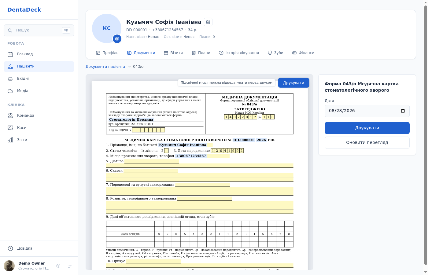428x275 pixels.
Task: Click the Дата input field
Action: (367, 111)
